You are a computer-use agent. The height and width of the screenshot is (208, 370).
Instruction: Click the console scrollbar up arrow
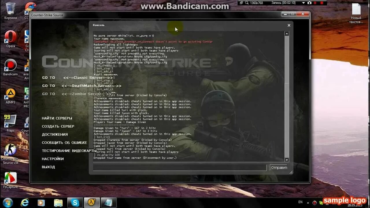pos(287,34)
